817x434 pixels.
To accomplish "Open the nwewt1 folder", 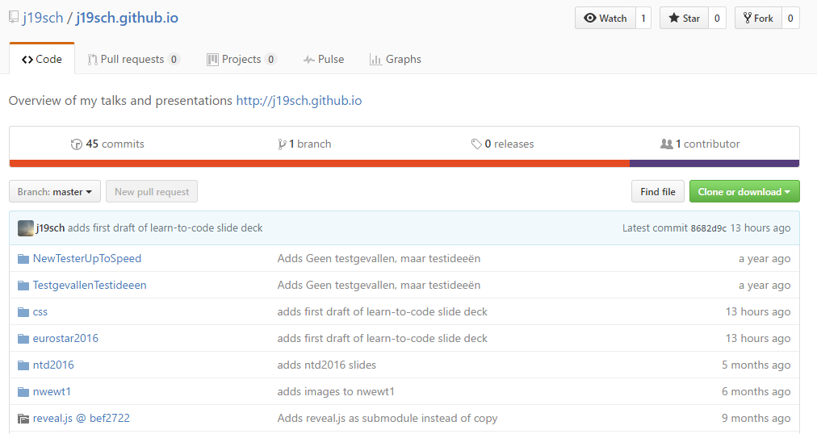I will pyautogui.click(x=52, y=391).
